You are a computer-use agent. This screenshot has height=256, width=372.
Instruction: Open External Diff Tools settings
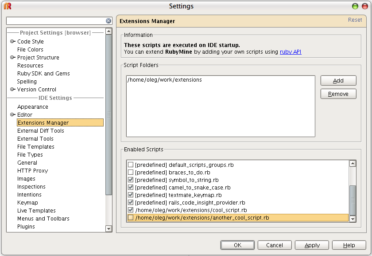41,131
